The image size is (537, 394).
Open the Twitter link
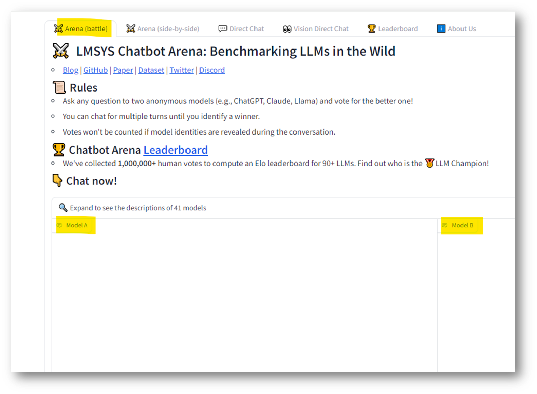click(182, 70)
